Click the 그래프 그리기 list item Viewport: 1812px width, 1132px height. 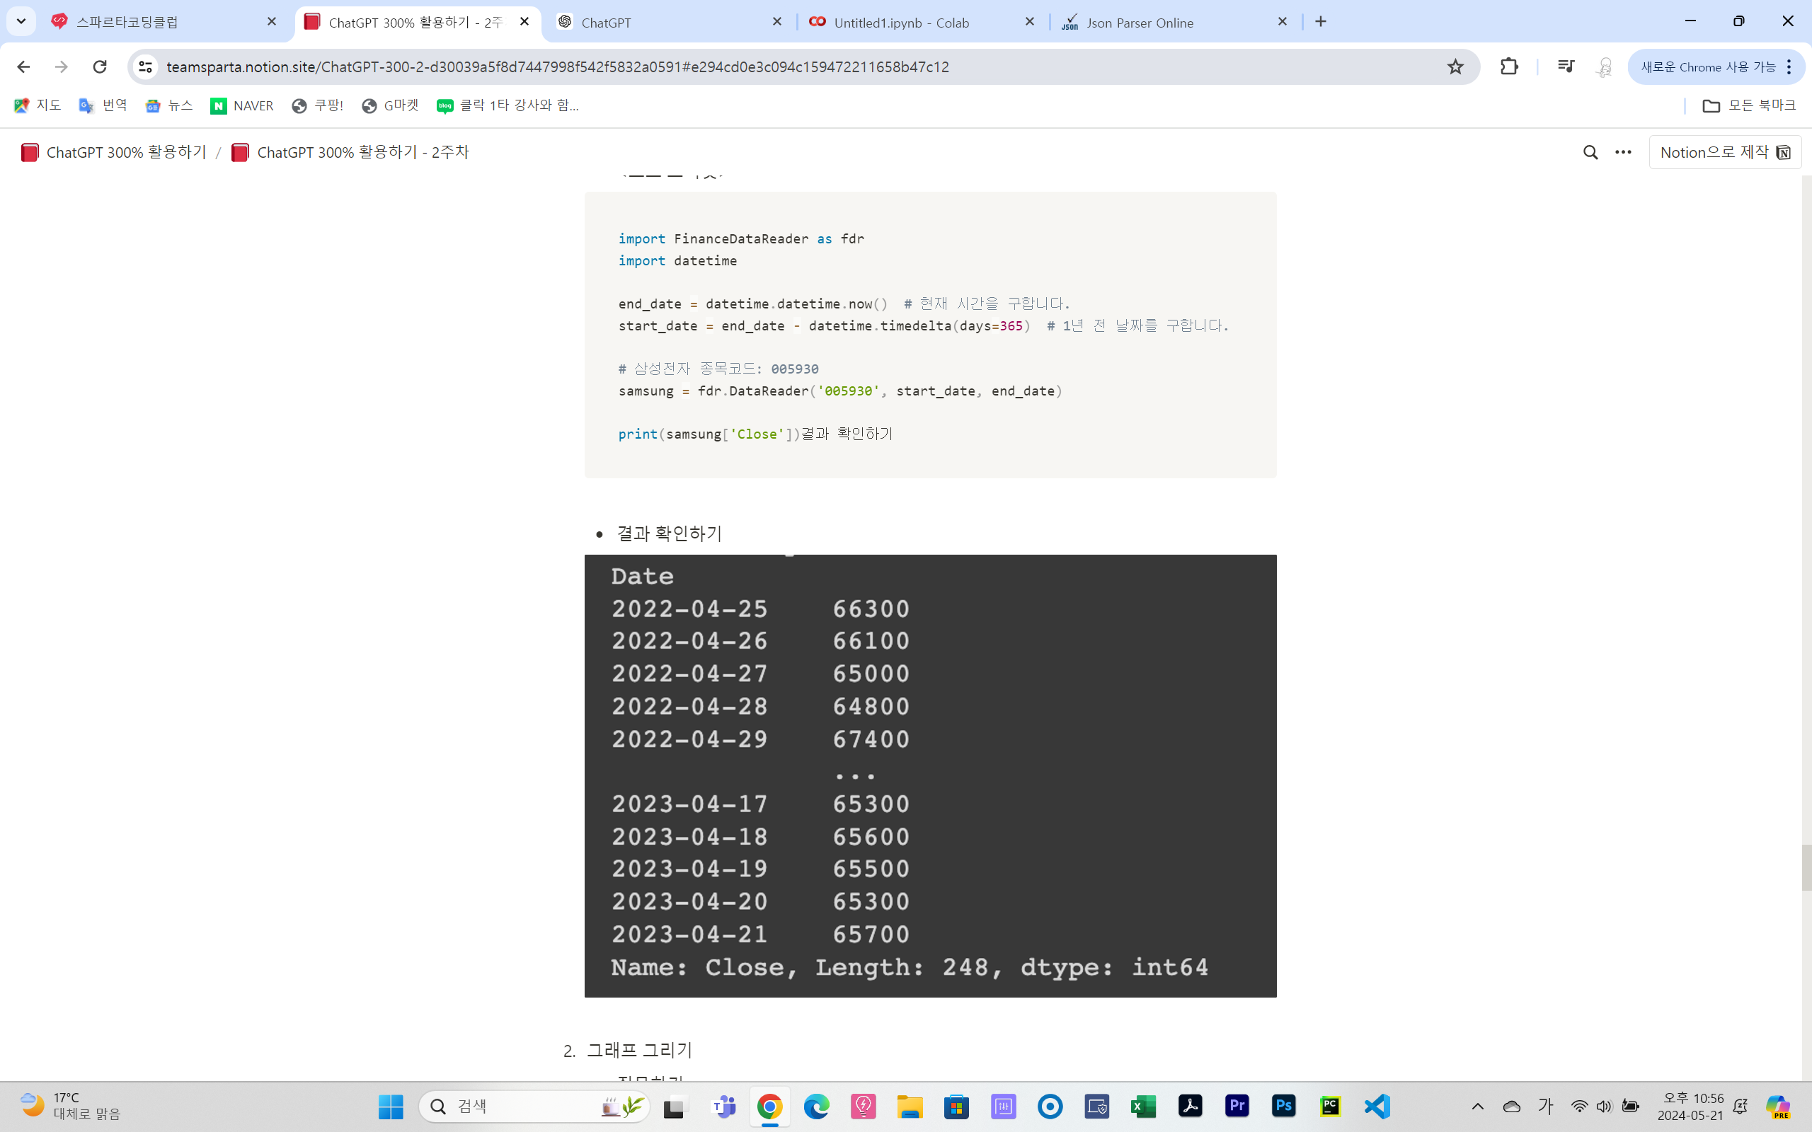tap(639, 1050)
